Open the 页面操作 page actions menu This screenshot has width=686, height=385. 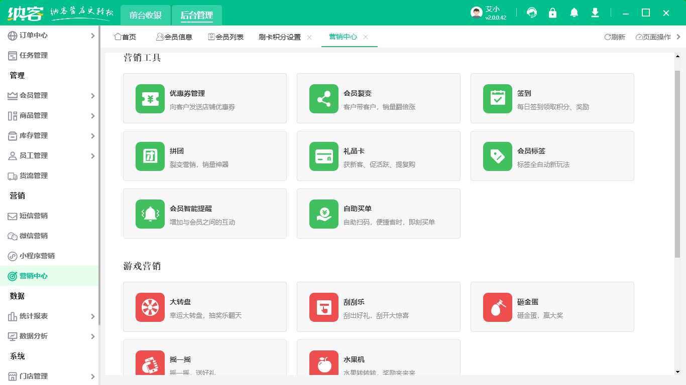(654, 37)
